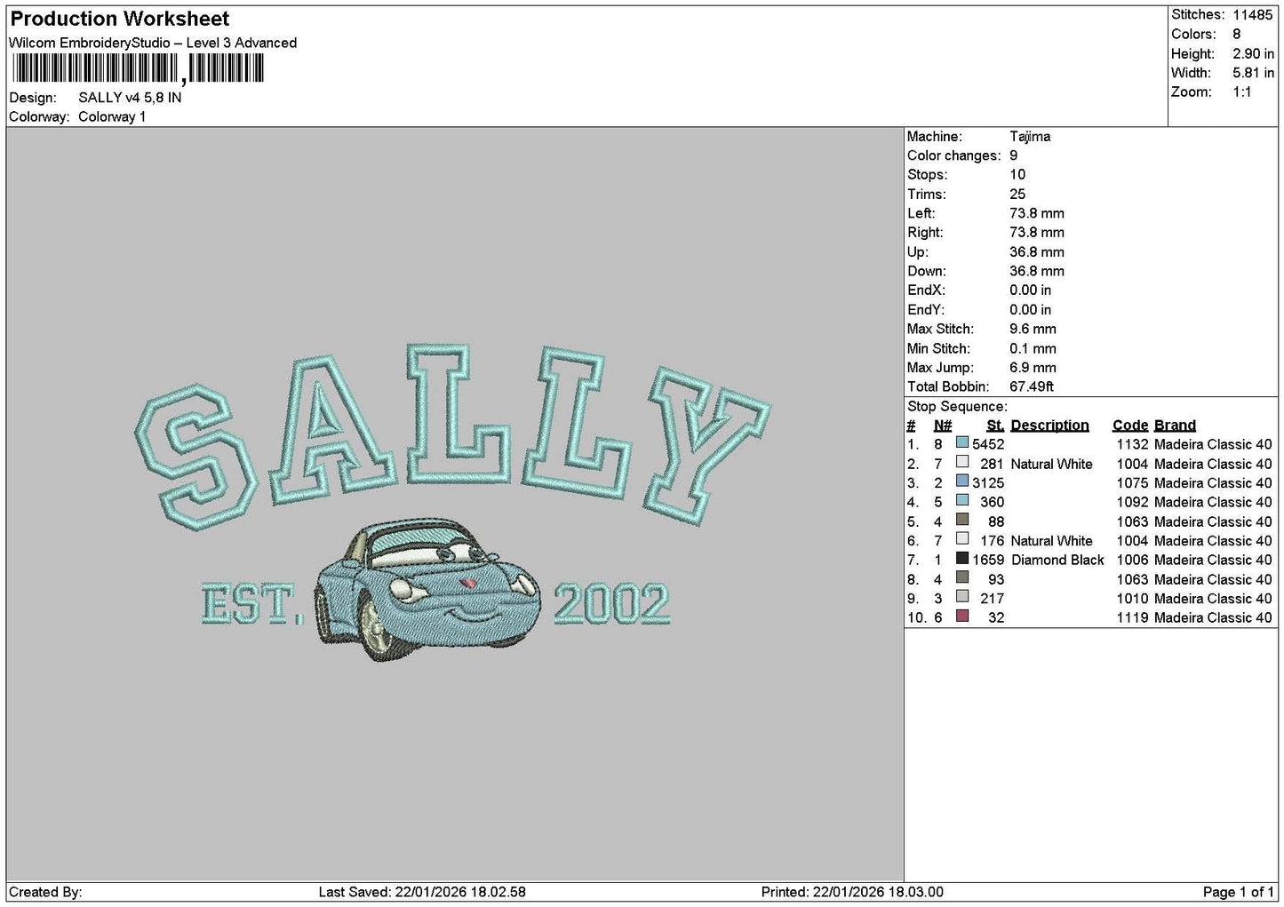Image resolution: width=1284 pixels, height=907 pixels.
Task: Click the Machine value 'Tajima'
Action: pos(1030,137)
